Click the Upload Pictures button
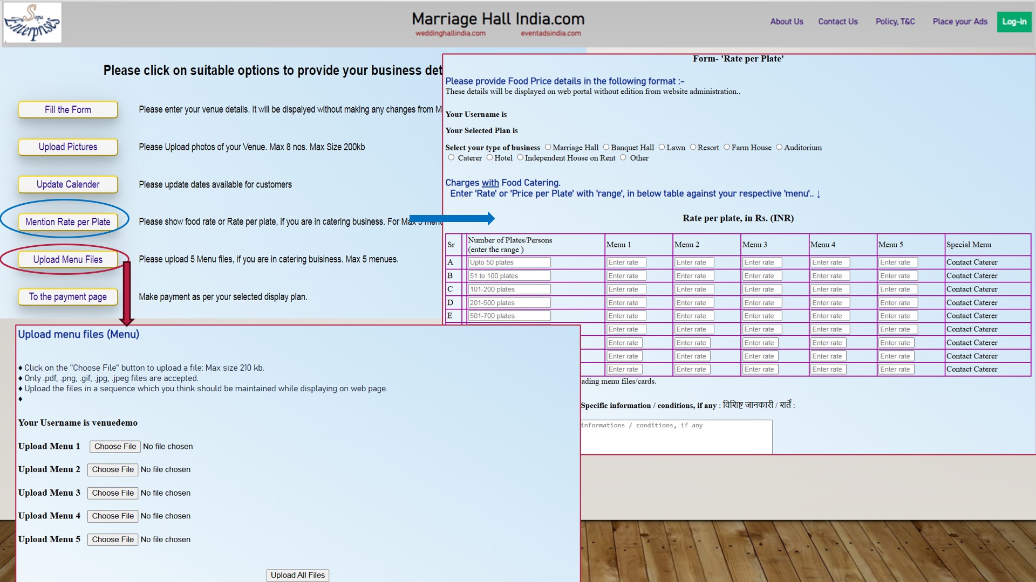Viewport: 1036px width, 582px height. pos(68,147)
